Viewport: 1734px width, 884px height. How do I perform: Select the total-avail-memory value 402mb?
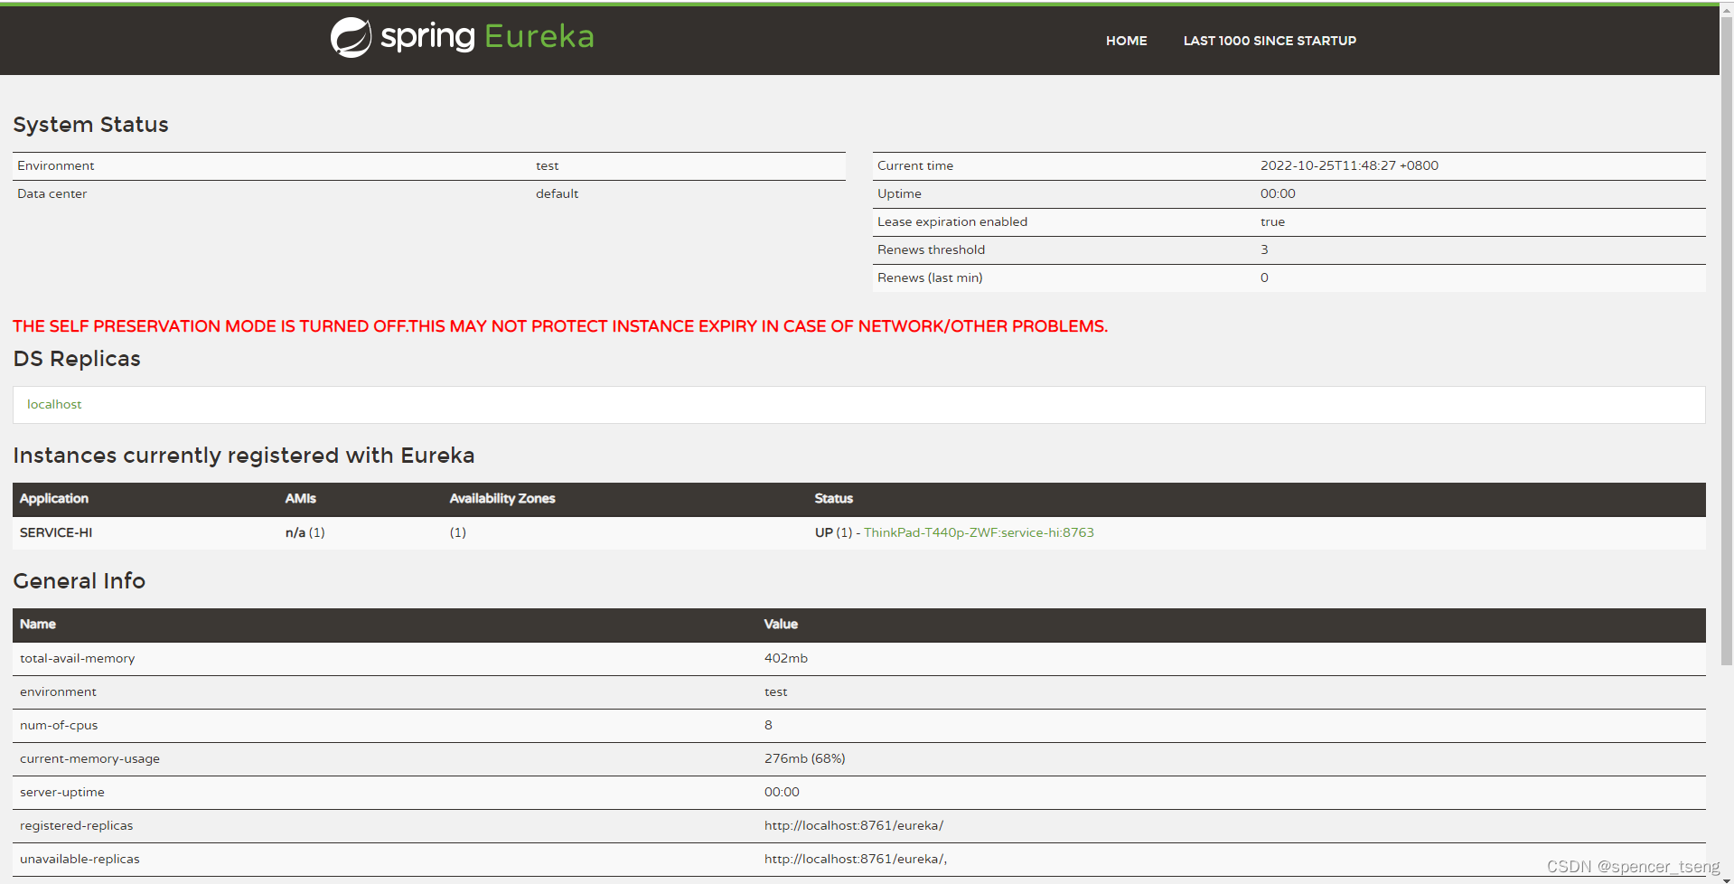(786, 658)
